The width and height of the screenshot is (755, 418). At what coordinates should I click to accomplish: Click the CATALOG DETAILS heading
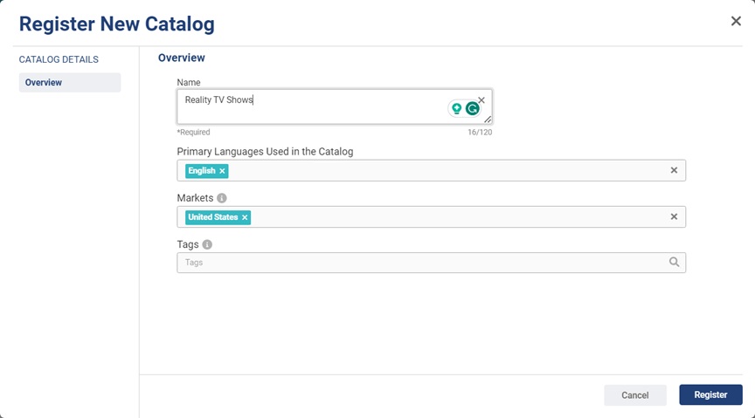point(59,59)
